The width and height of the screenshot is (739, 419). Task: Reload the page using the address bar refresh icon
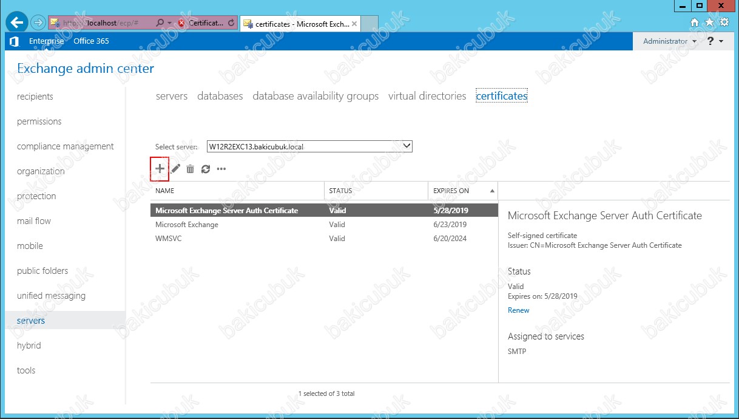click(231, 23)
